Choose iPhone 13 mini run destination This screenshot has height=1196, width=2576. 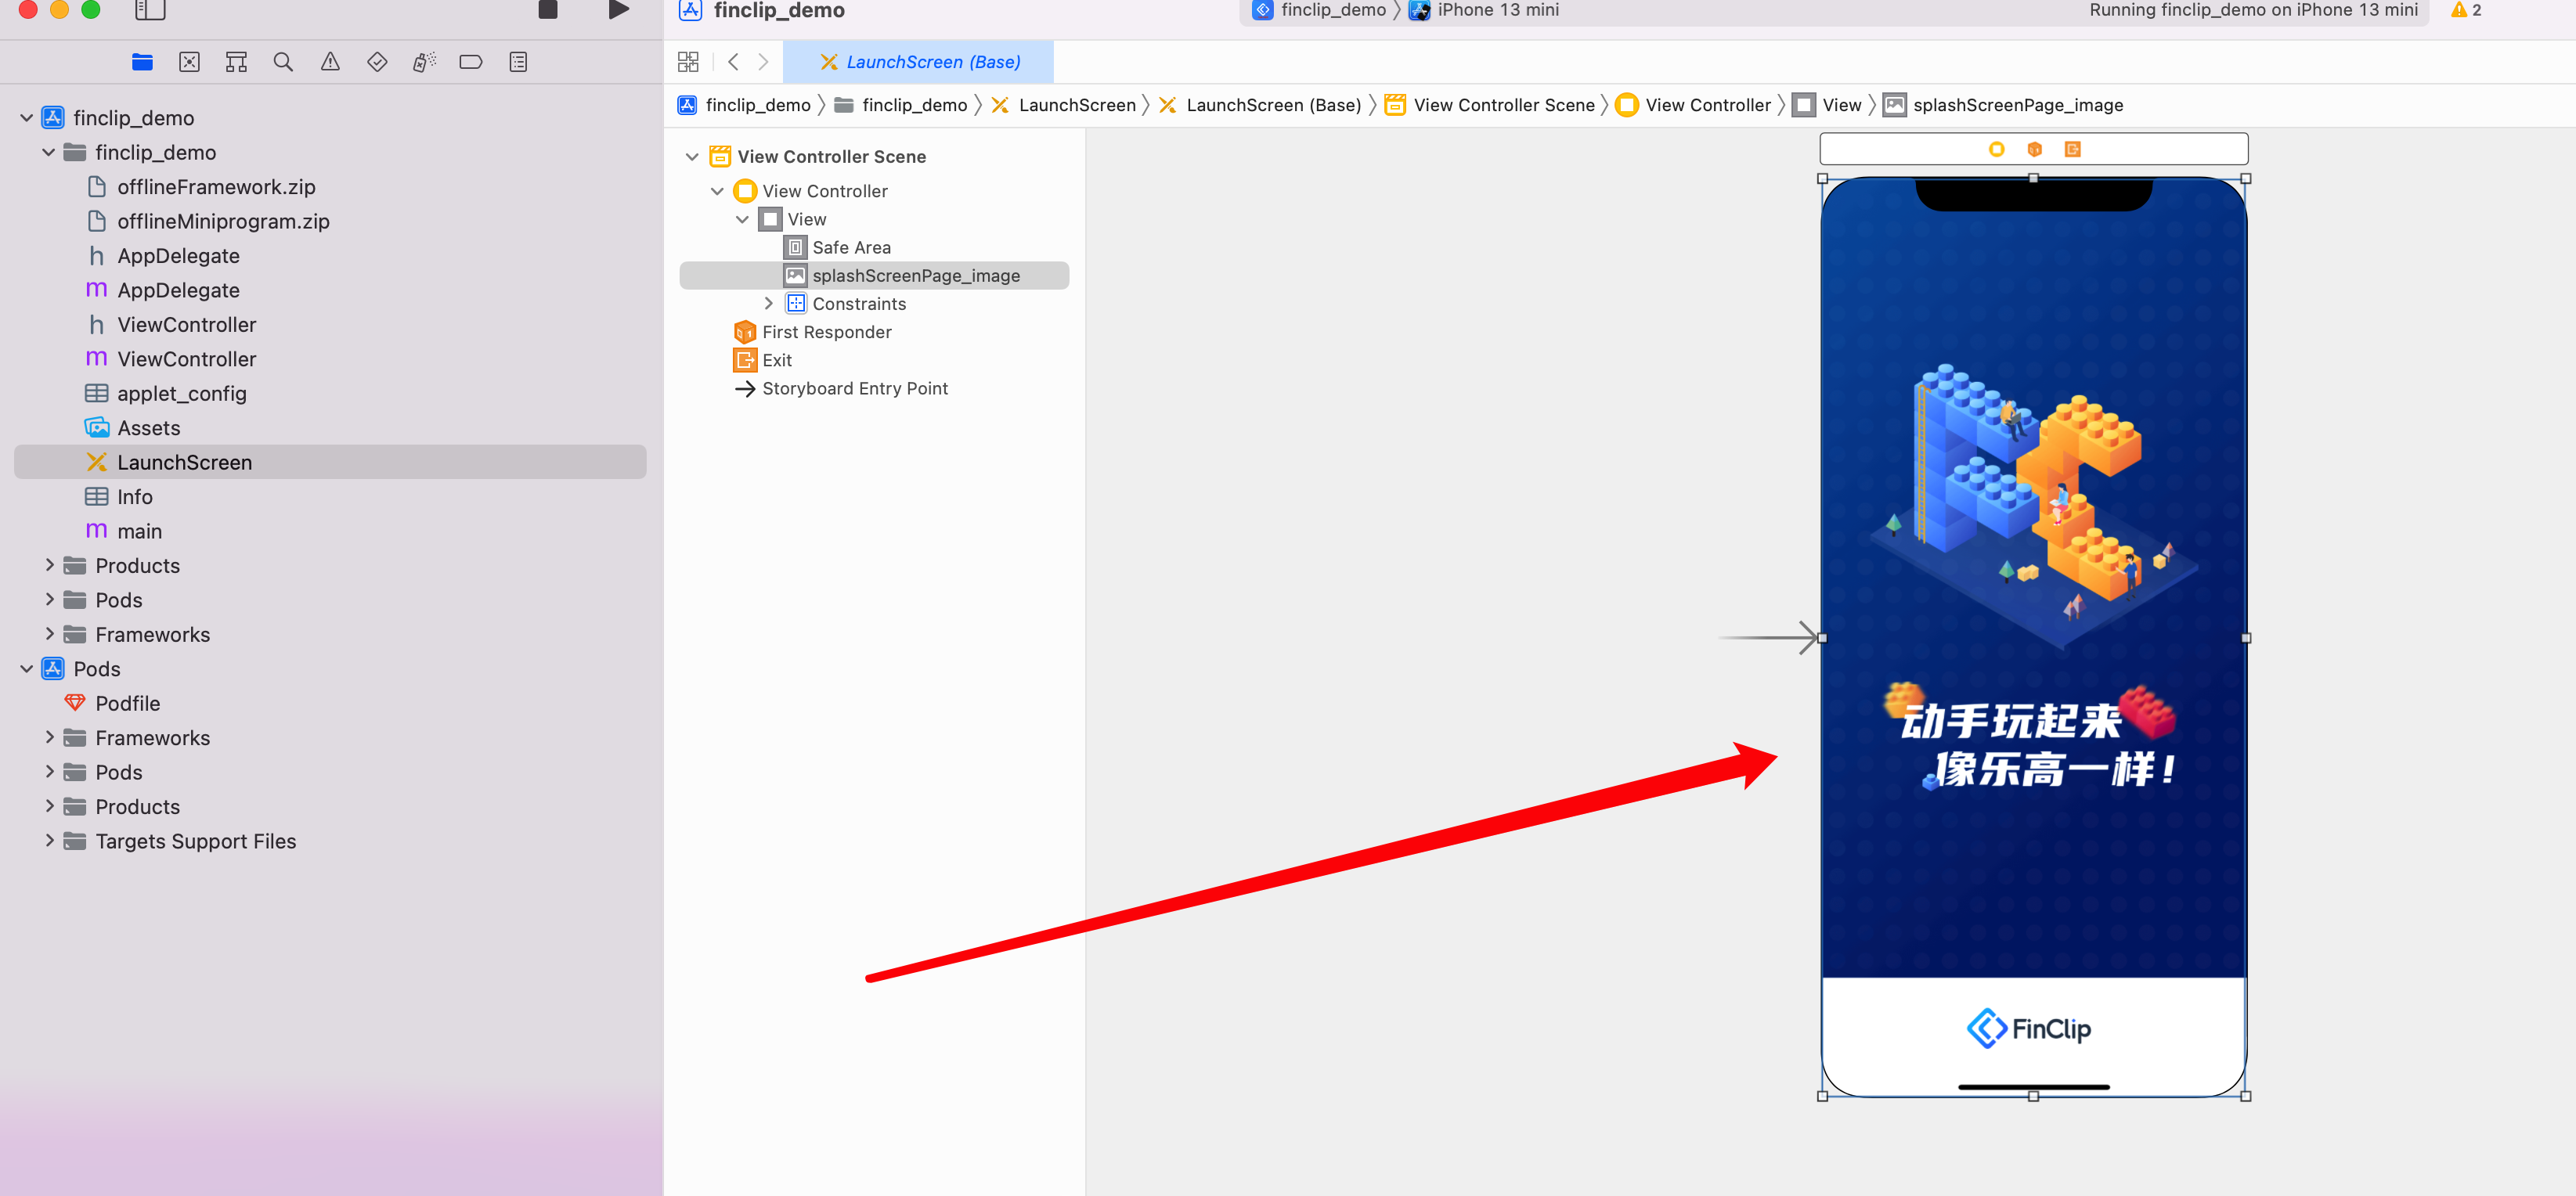1497,10
